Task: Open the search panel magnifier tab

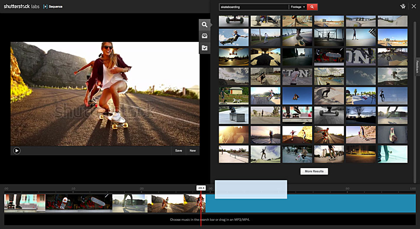Action: click(205, 25)
